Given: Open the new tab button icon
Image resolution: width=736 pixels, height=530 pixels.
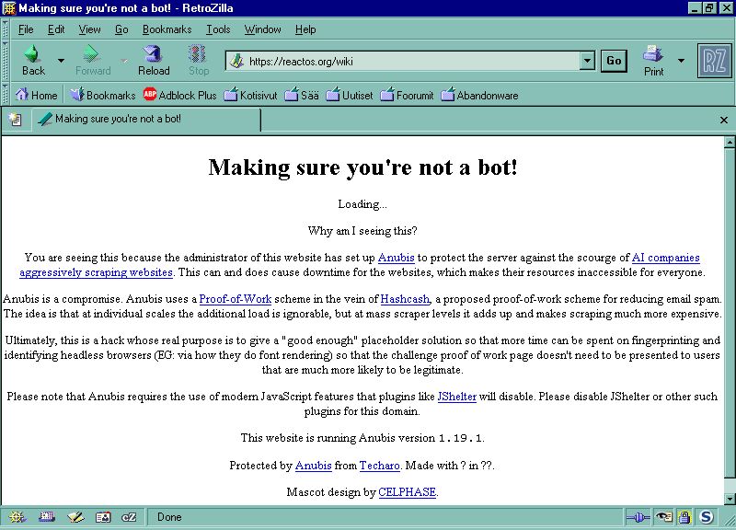Looking at the screenshot, I should 16,120.
